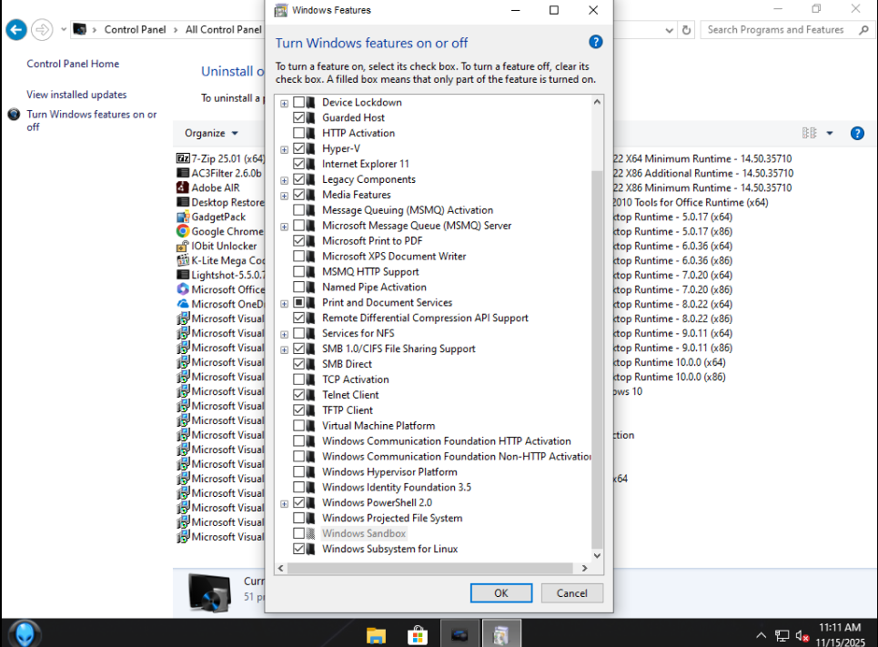Enable Microsoft XPS Document Writer checkbox
The height and width of the screenshot is (647, 878).
click(x=299, y=256)
